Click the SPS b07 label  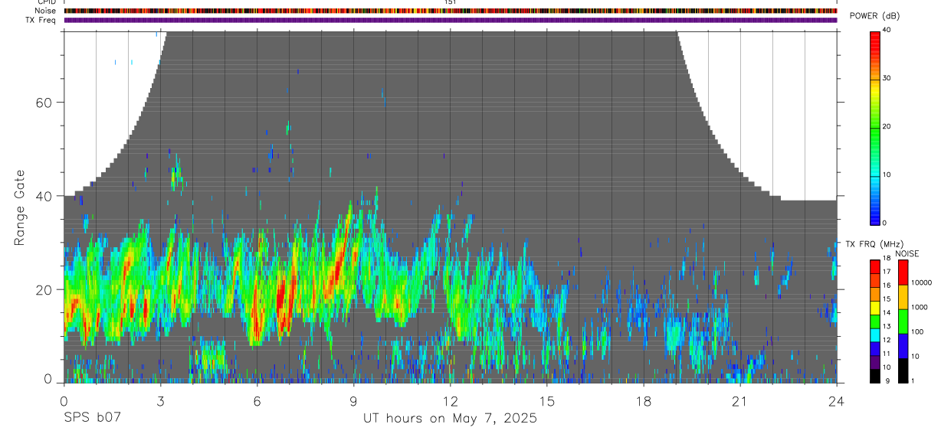coord(92,418)
